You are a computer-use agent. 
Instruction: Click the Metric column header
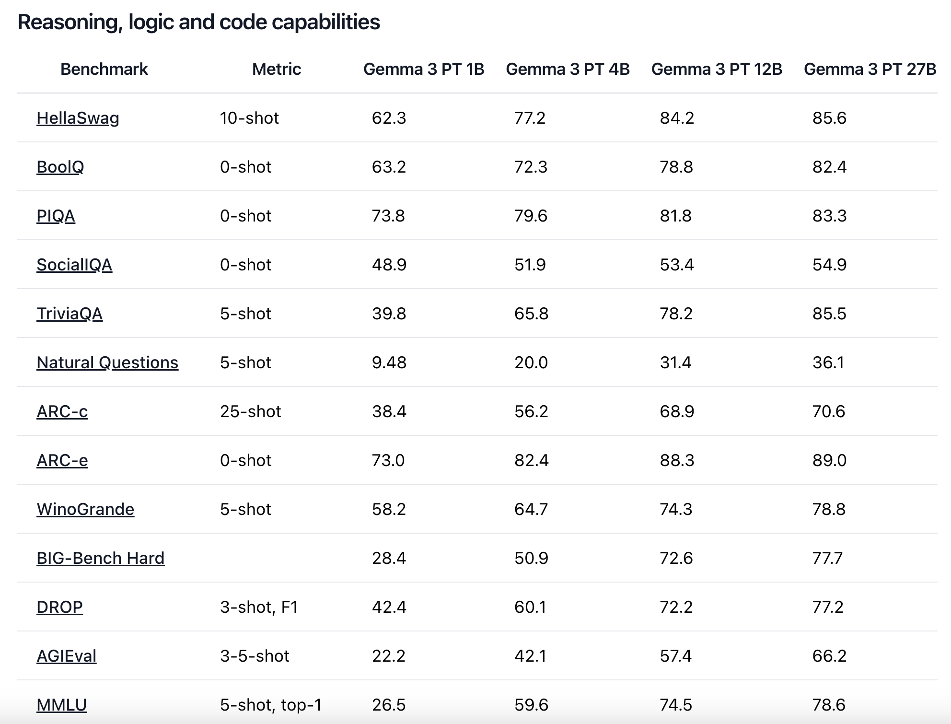(277, 69)
